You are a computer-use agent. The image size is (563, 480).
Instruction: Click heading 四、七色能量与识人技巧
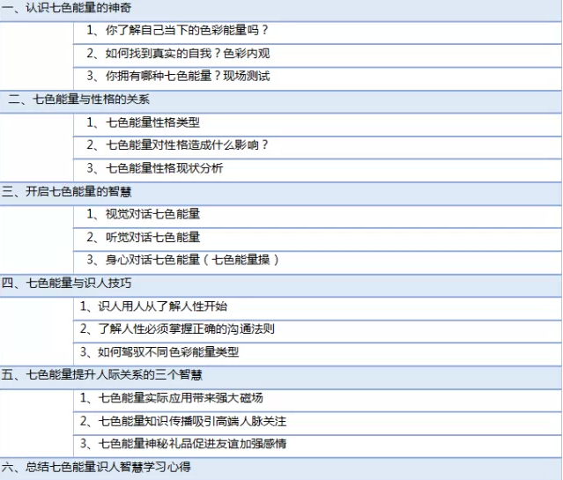click(x=281, y=285)
